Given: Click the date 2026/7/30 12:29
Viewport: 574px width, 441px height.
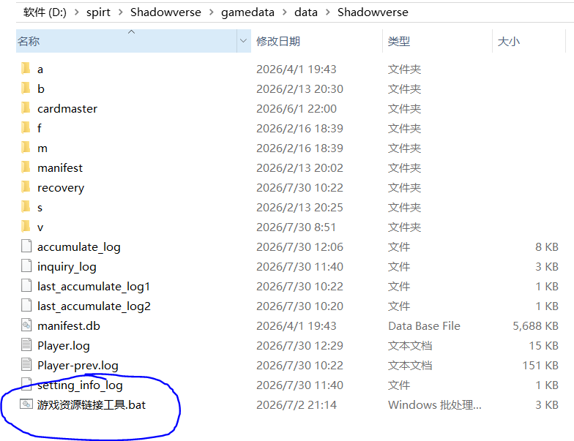Looking at the screenshot, I should 299,345.
